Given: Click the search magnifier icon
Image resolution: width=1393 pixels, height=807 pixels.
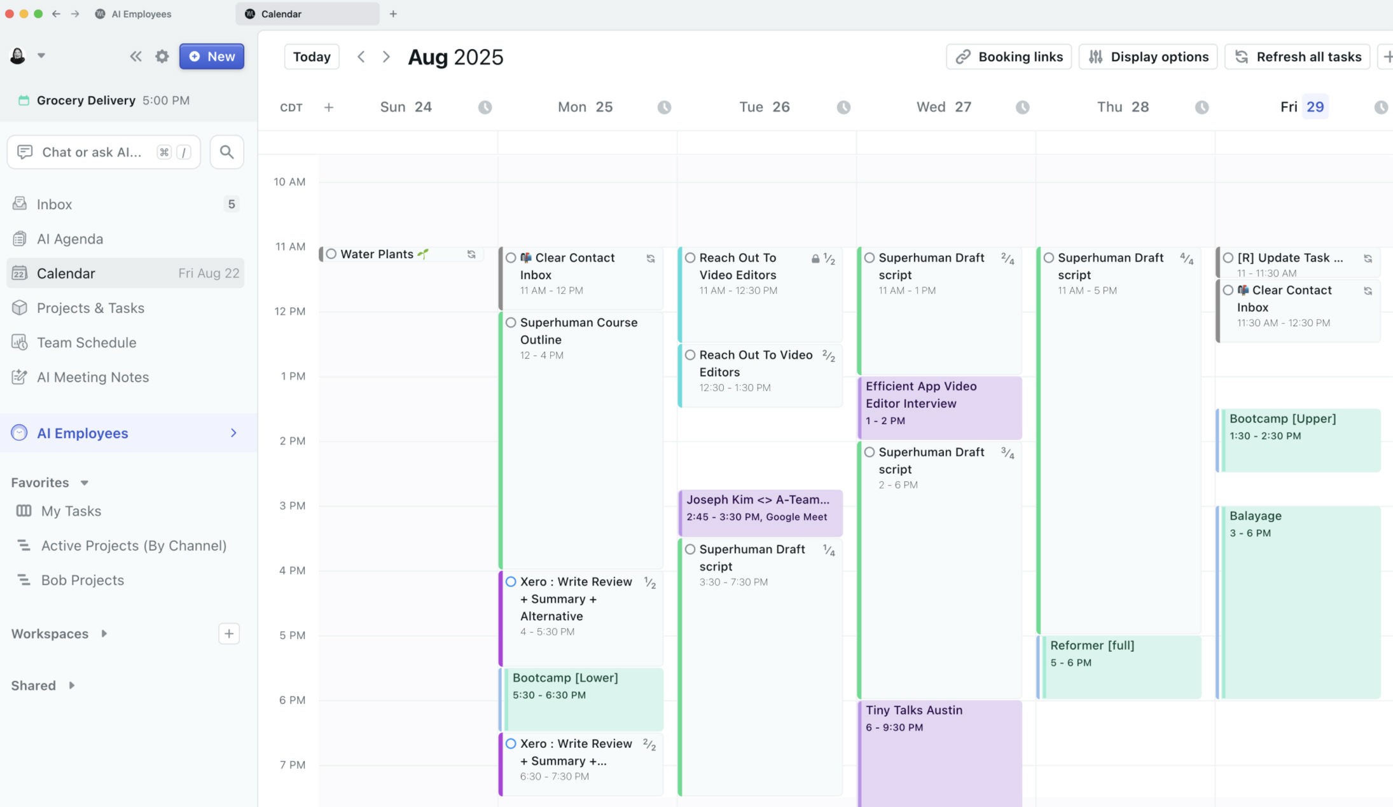Looking at the screenshot, I should [226, 152].
